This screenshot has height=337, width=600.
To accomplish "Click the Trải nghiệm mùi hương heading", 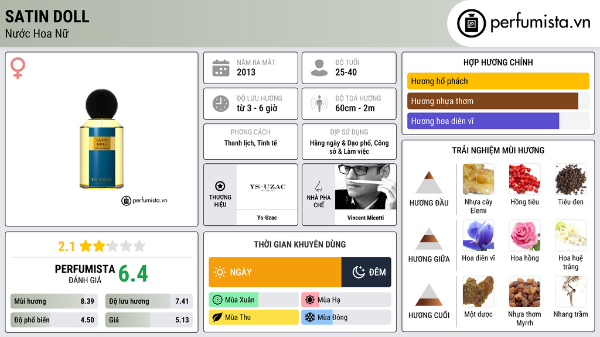I will click(498, 150).
